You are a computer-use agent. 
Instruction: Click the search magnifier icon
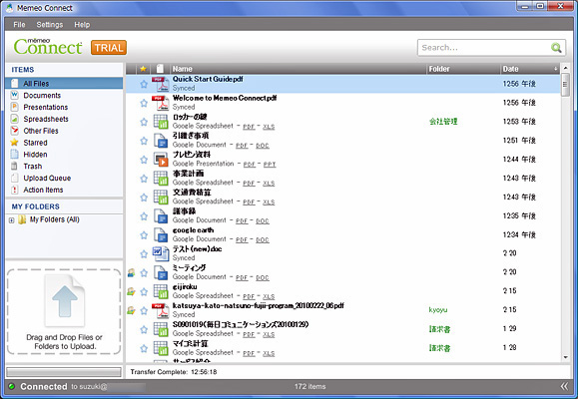pos(556,48)
